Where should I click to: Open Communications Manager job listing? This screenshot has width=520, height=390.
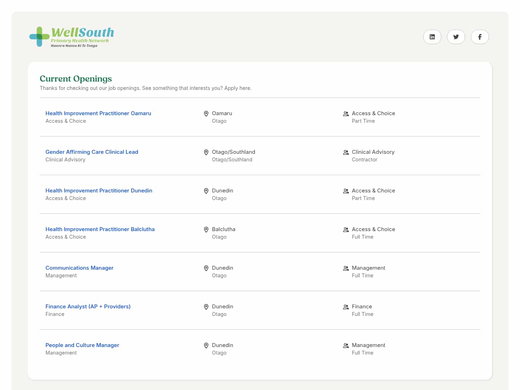[x=79, y=268]
